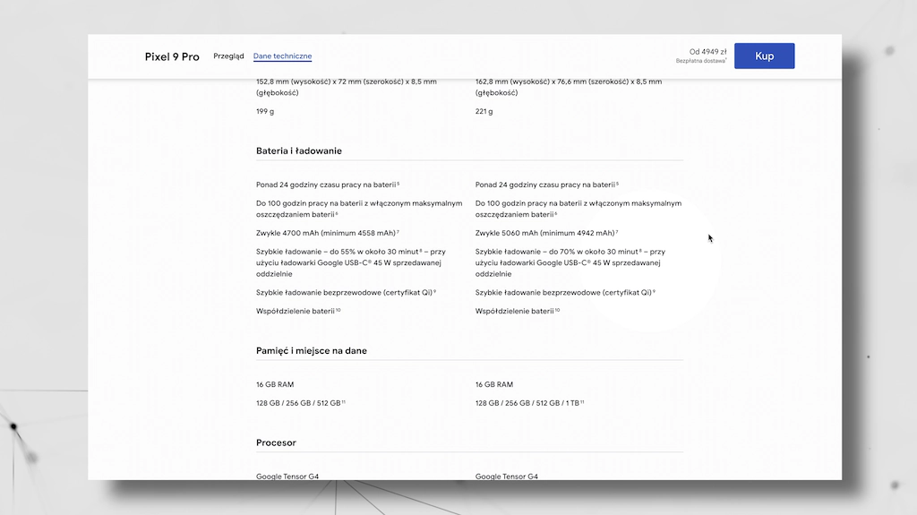Click the Bateria i ładowanie heading
The width and height of the screenshot is (917, 515).
coord(299,151)
